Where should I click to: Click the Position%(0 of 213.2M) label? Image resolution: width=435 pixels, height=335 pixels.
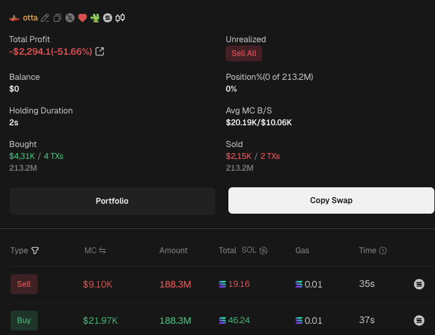(269, 77)
